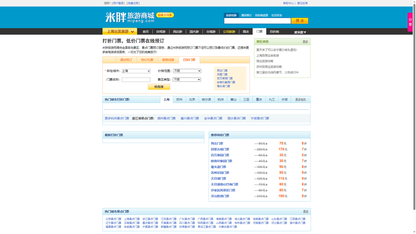416x234 pixels.
Task: Click the 更多城市 link
Action: [300, 99]
